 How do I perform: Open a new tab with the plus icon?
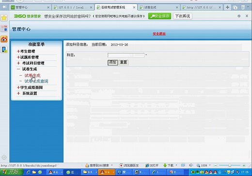click(227, 7)
